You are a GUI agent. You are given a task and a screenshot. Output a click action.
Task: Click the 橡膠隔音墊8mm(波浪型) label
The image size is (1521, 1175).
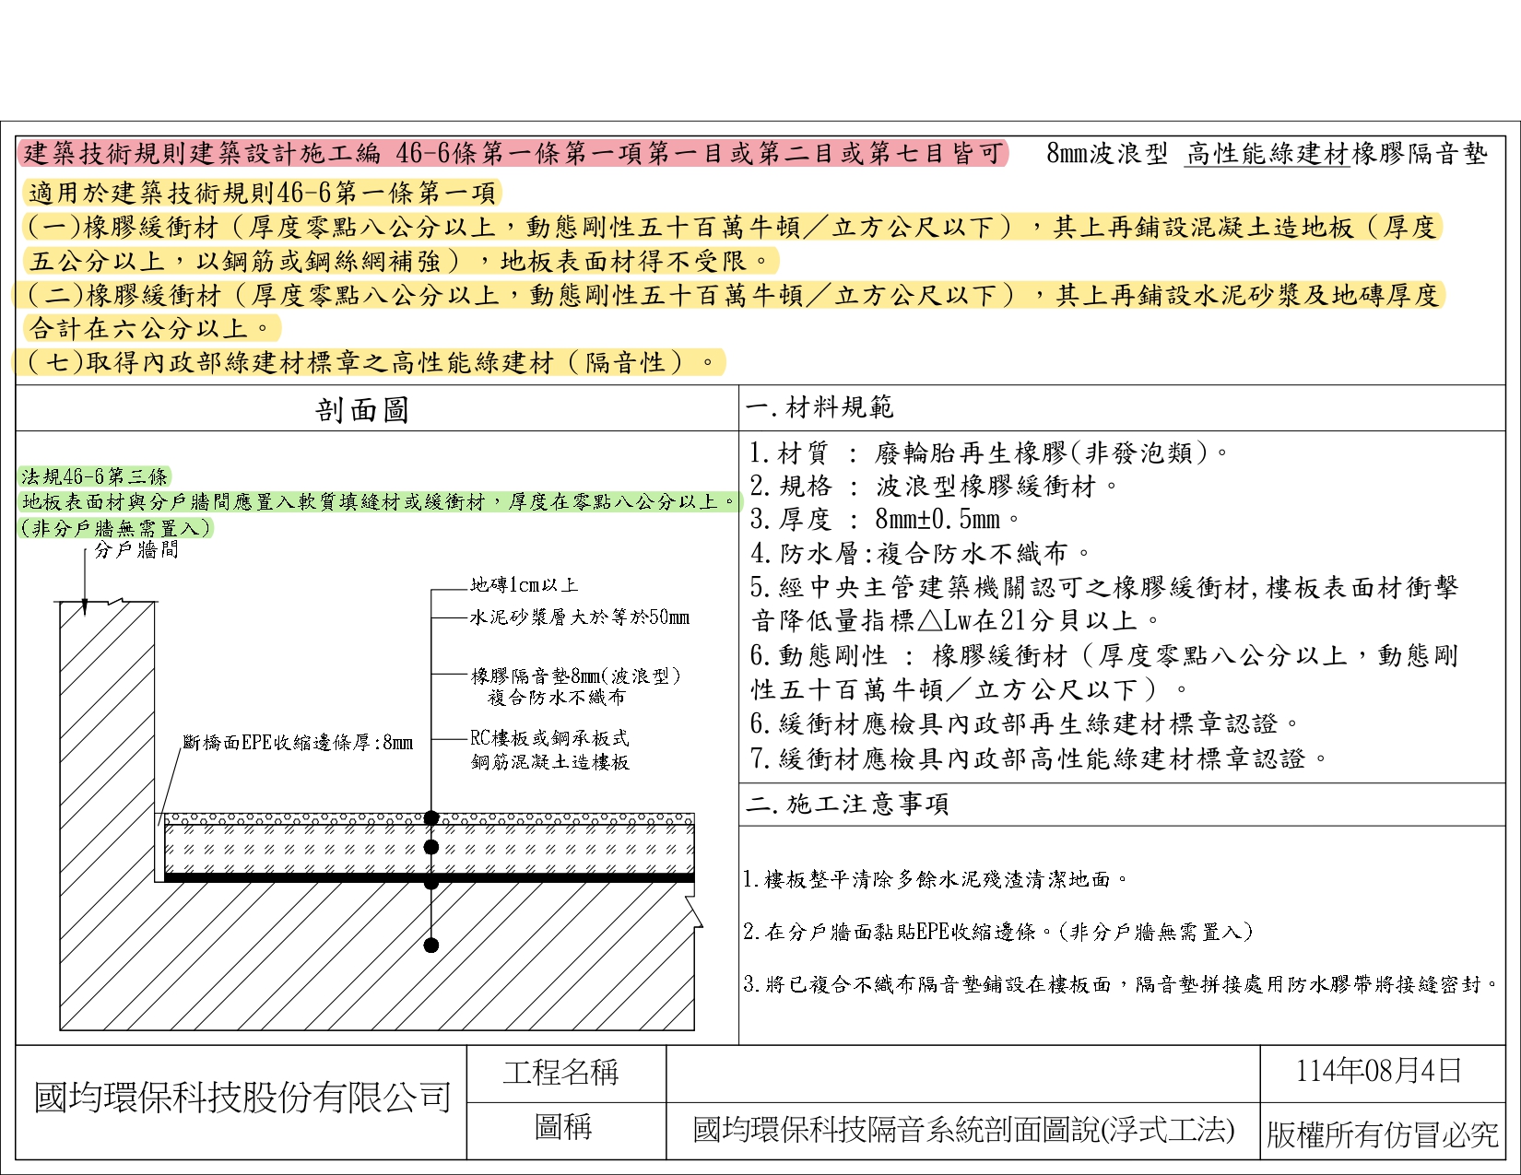(576, 676)
